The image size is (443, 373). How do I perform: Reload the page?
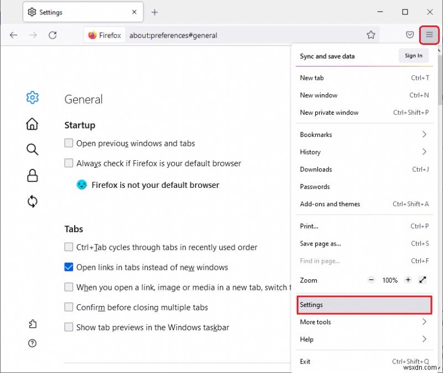[53, 35]
